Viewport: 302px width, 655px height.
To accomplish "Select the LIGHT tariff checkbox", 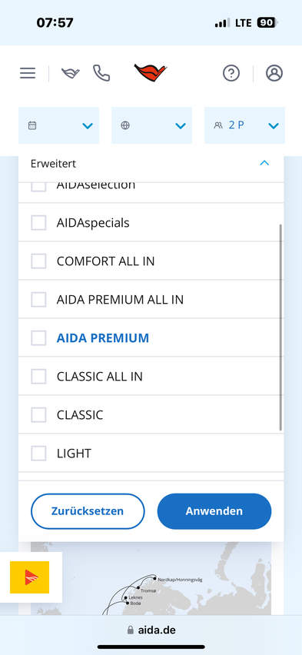I will pos(39,454).
